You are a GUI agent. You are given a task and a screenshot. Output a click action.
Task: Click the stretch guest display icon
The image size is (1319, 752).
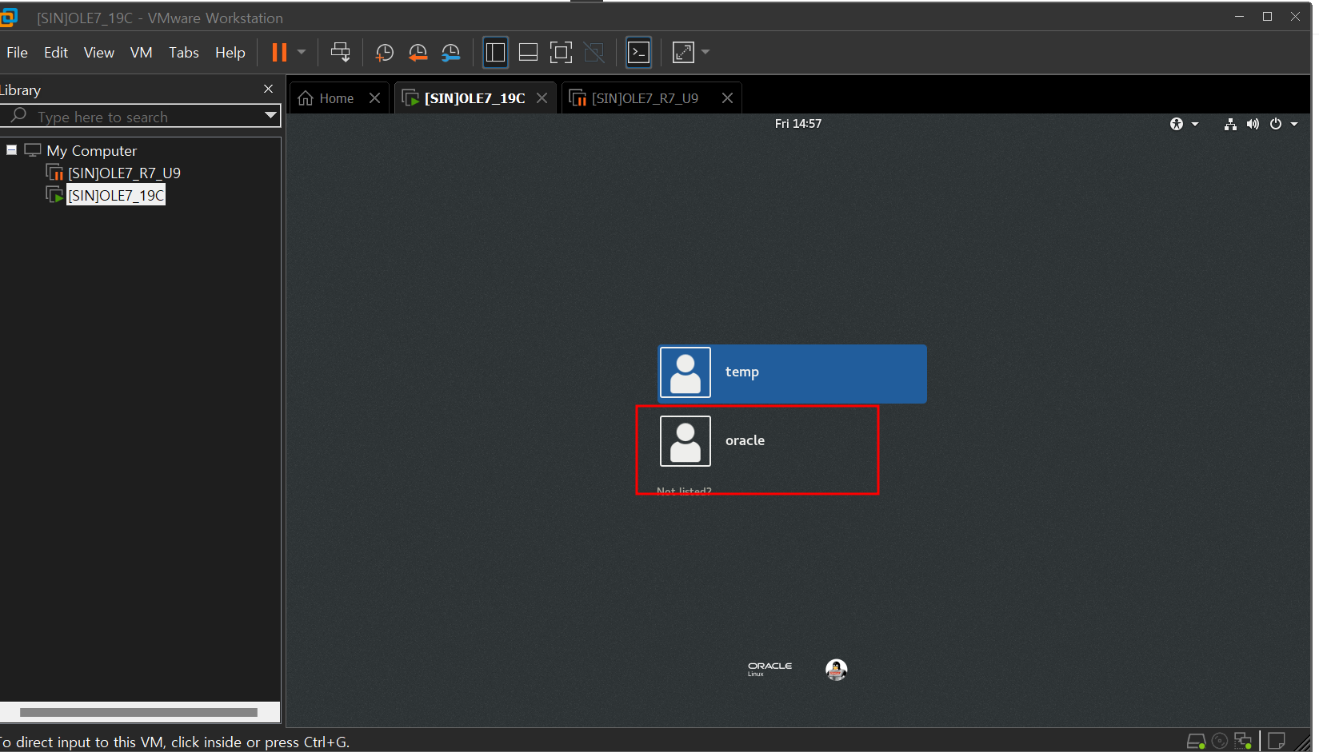pyautogui.click(x=684, y=53)
